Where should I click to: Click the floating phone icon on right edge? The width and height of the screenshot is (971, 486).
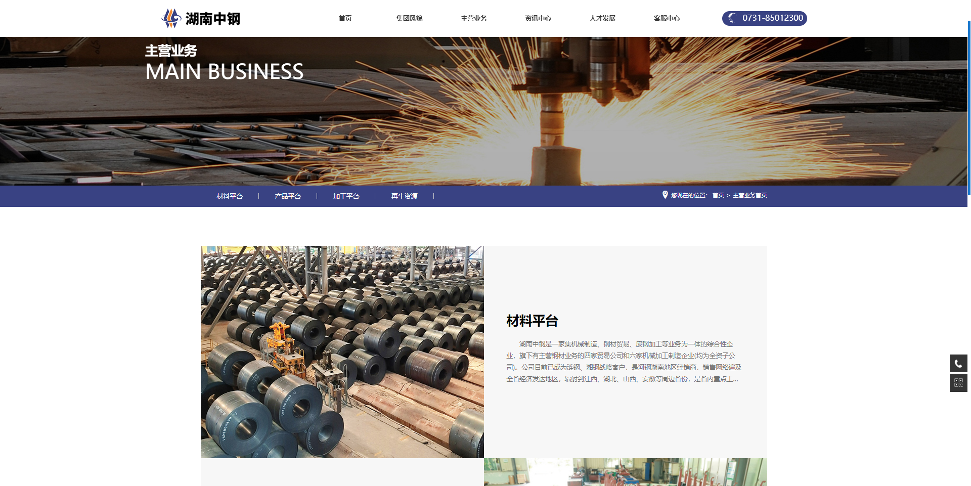pos(958,363)
